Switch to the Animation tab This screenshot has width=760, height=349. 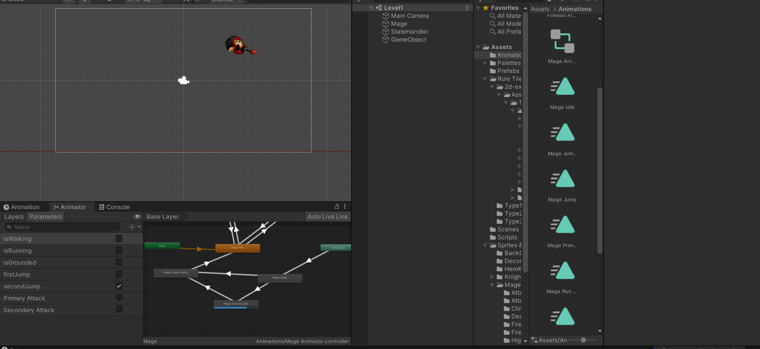pyautogui.click(x=22, y=207)
